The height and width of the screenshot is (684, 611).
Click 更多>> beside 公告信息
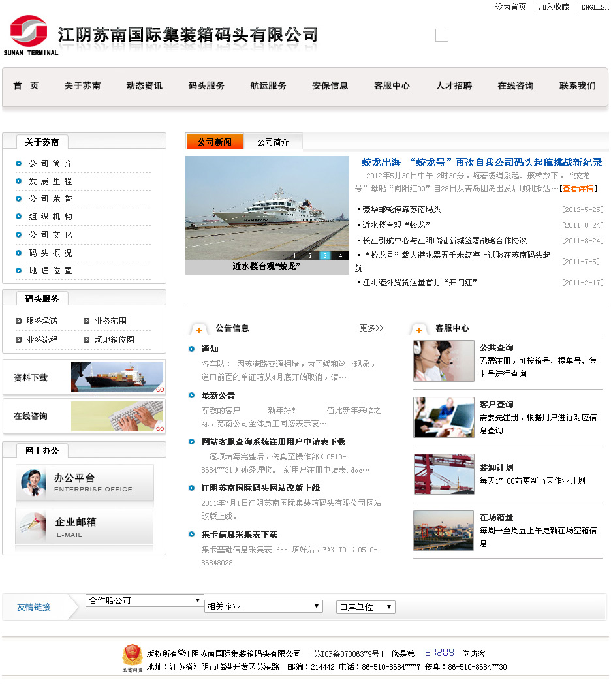pyautogui.click(x=371, y=328)
